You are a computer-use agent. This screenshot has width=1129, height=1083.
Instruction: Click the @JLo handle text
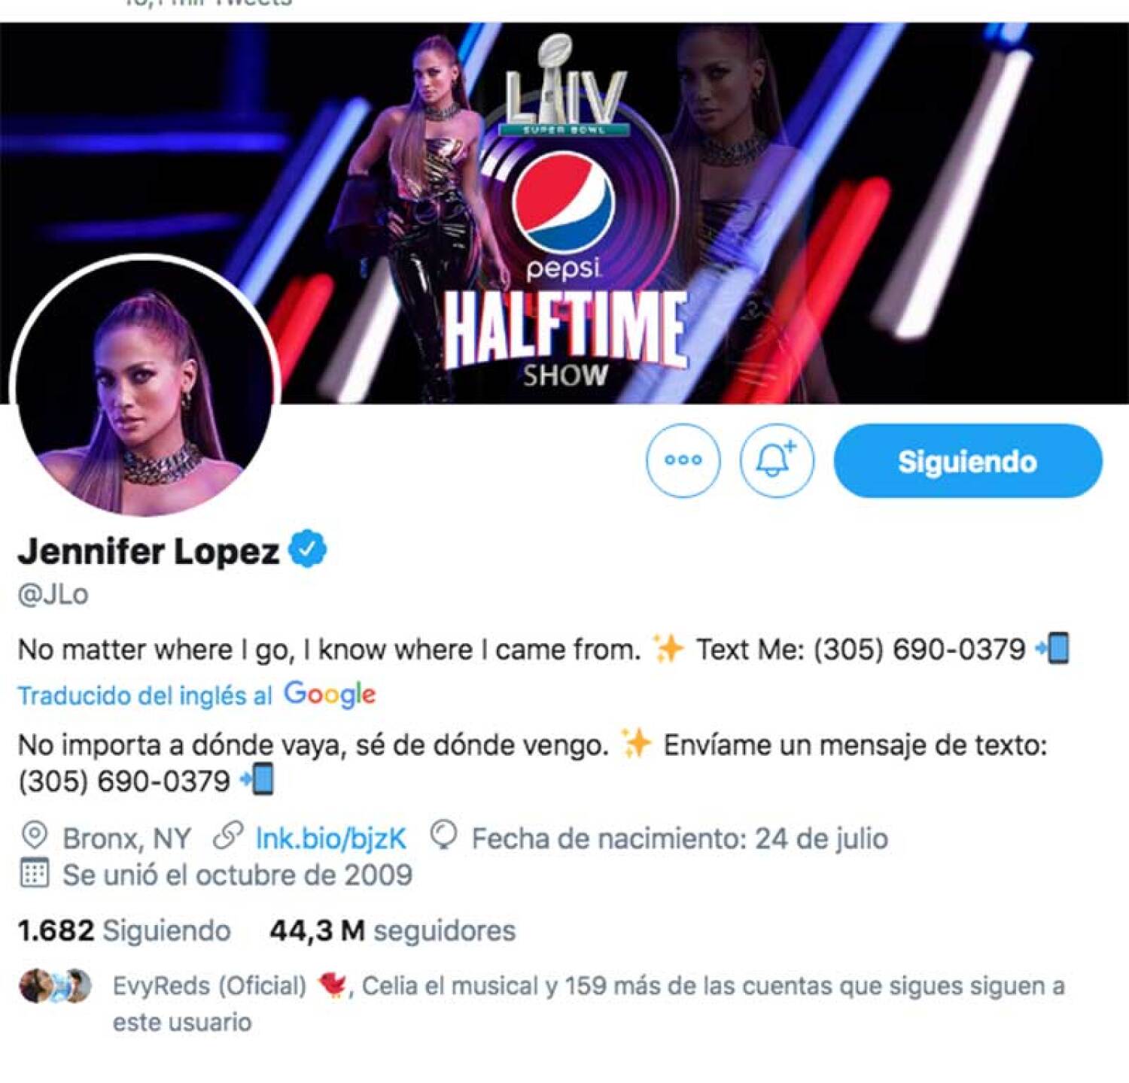pyautogui.click(x=53, y=594)
